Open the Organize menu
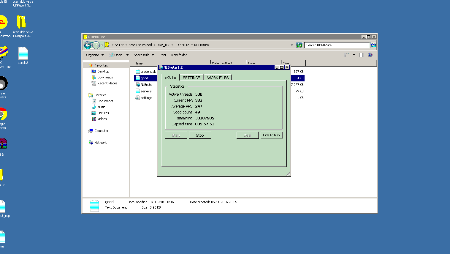This screenshot has width=450, height=254. coord(95,55)
